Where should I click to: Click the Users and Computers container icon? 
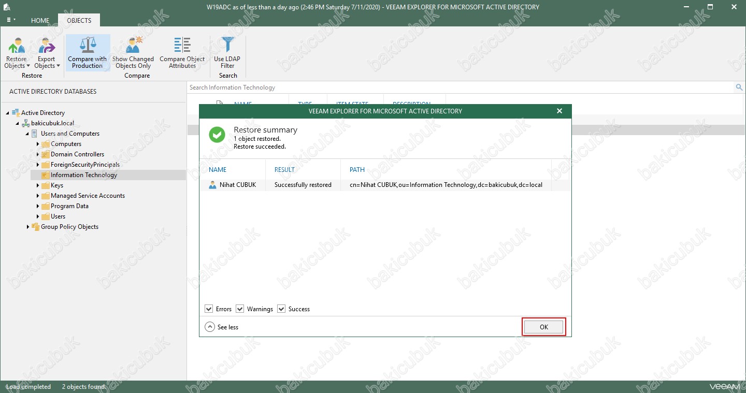coord(35,134)
